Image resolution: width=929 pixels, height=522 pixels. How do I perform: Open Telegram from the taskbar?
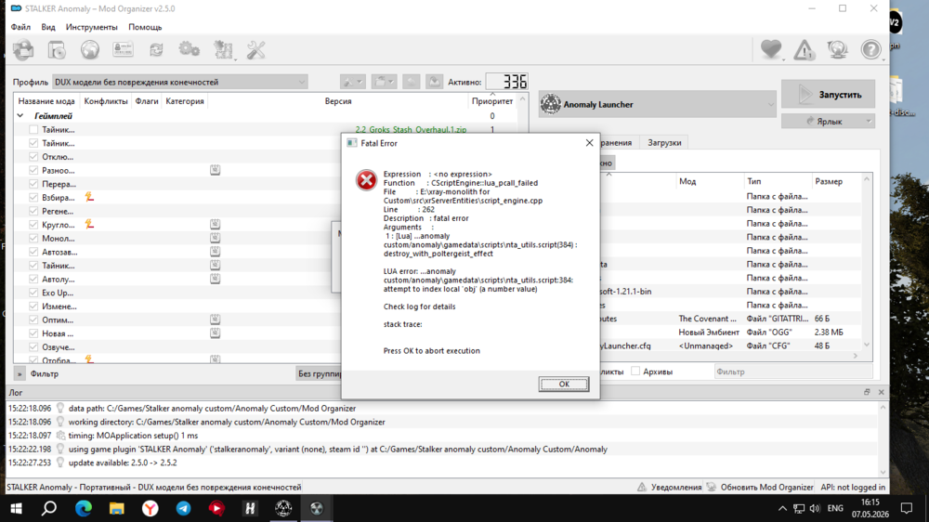point(184,508)
